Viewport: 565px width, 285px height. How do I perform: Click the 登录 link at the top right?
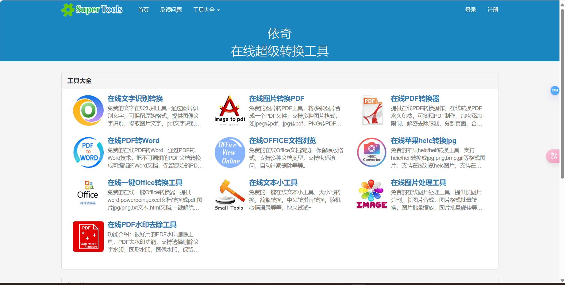pos(471,10)
